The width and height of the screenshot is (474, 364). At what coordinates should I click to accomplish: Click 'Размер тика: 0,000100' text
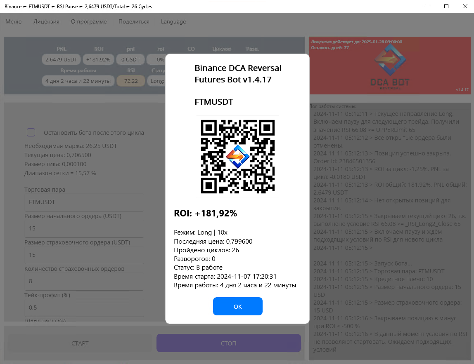(x=55, y=164)
